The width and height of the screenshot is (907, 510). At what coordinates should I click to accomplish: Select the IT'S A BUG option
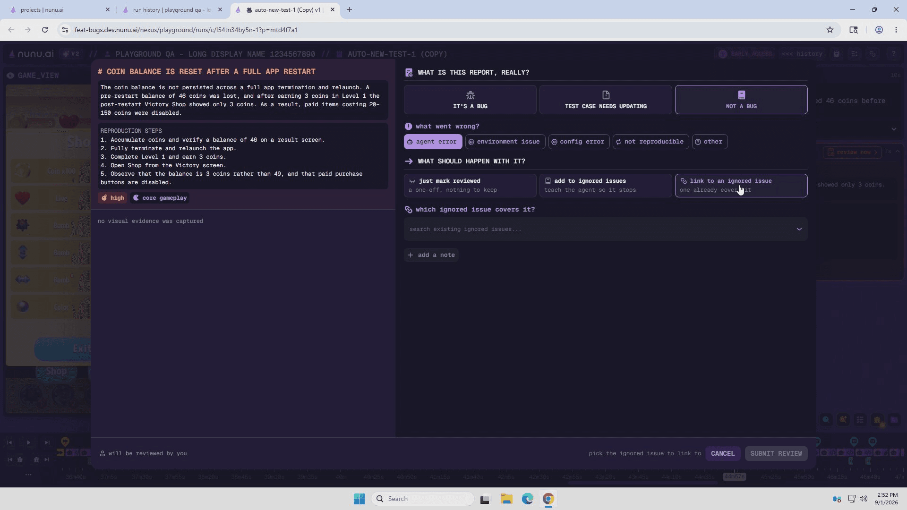tap(470, 100)
